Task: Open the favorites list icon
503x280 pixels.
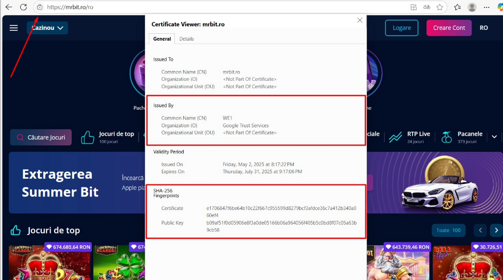Action: click(457, 7)
